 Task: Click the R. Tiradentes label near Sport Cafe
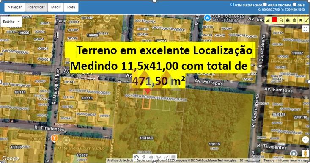(x=49, y=128)
